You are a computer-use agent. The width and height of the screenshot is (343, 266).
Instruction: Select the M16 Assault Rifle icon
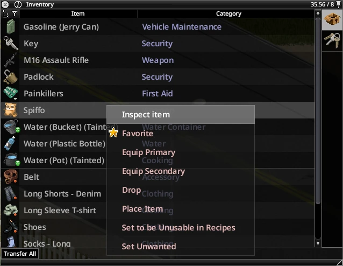10,60
